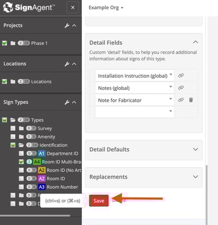This screenshot has height=225, width=218.
Task: Toggle the Department ID checkbox
Action: pyautogui.click(x=21, y=153)
